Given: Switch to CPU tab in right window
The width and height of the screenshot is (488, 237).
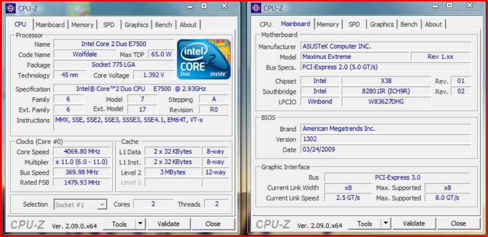Looking at the screenshot, I should click(265, 24).
